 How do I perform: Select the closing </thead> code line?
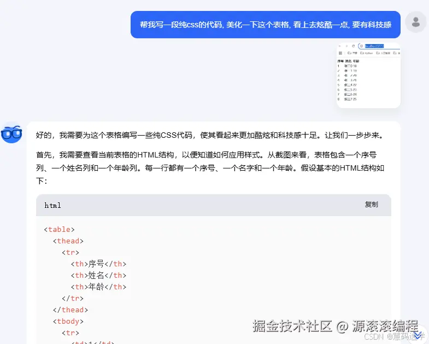70,310
